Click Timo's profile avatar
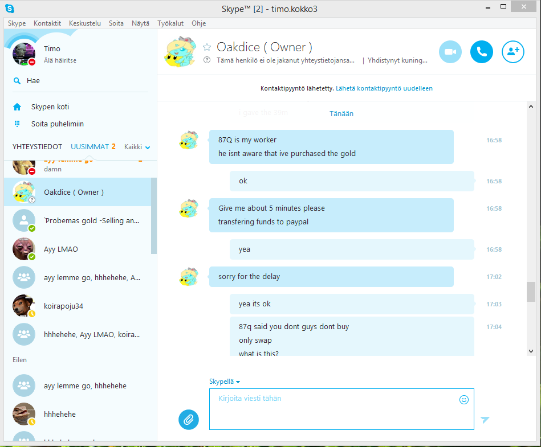This screenshot has height=447, width=541. coord(24,54)
